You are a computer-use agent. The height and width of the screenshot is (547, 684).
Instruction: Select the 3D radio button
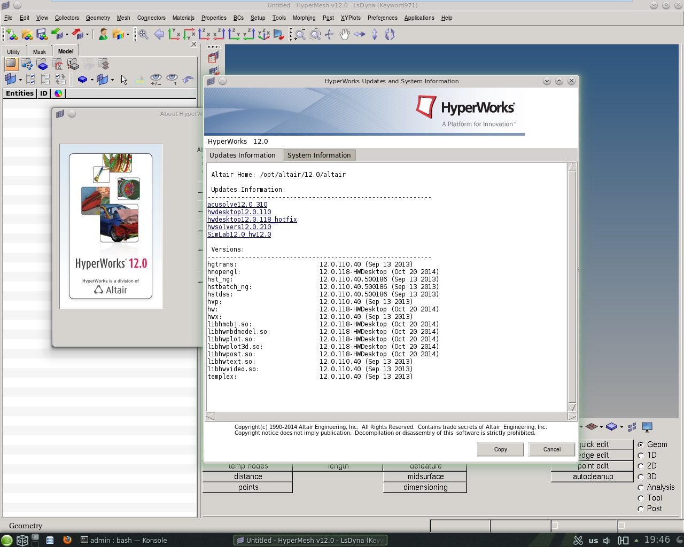click(641, 476)
